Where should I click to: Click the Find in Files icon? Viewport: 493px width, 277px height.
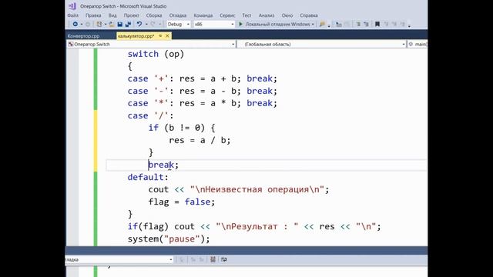point(322,24)
